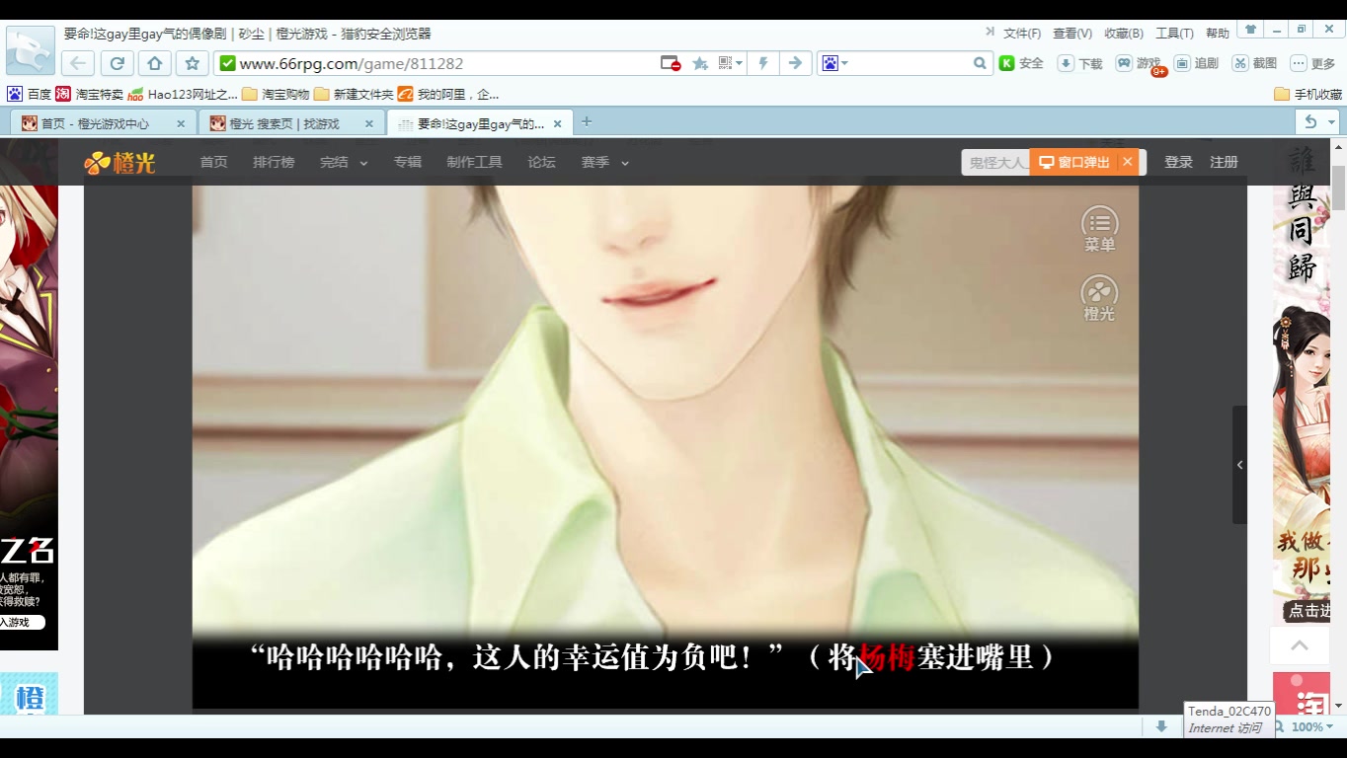Open the 工具(T) menu
The height and width of the screenshot is (758, 1347).
1175,34
